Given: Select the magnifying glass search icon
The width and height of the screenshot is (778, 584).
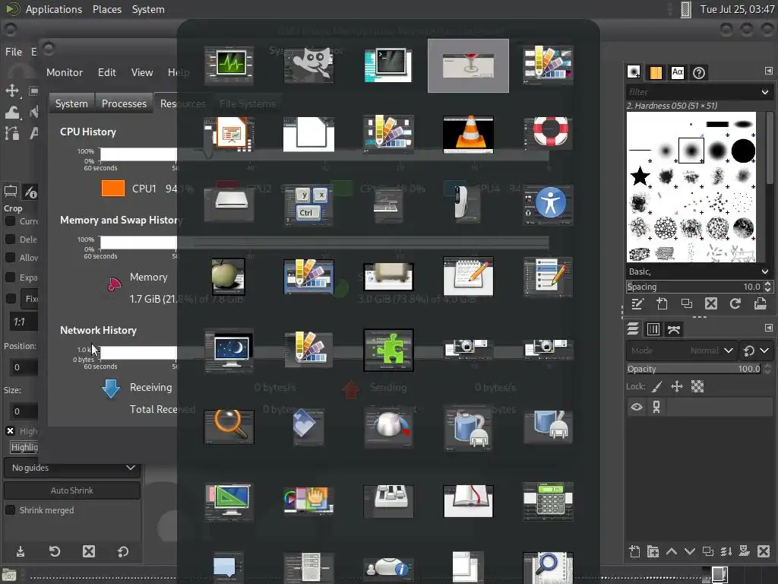Looking at the screenshot, I should [229, 427].
